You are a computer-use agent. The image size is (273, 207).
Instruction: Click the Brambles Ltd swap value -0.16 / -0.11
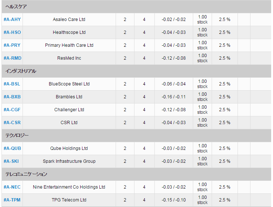(174, 97)
